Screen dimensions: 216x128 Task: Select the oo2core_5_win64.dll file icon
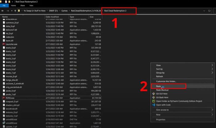click(x=4, y=83)
